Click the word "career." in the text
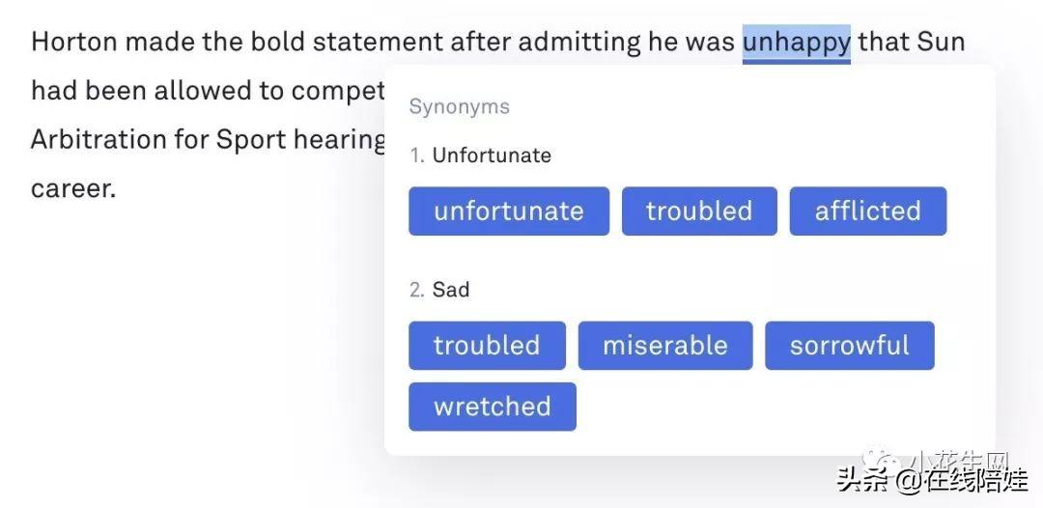This screenshot has width=1043, height=508. (x=73, y=189)
